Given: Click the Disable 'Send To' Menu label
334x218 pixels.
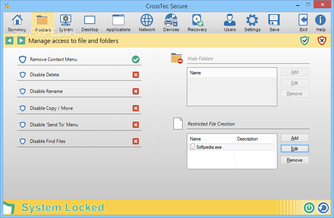Looking at the screenshot, I should 54,125.
